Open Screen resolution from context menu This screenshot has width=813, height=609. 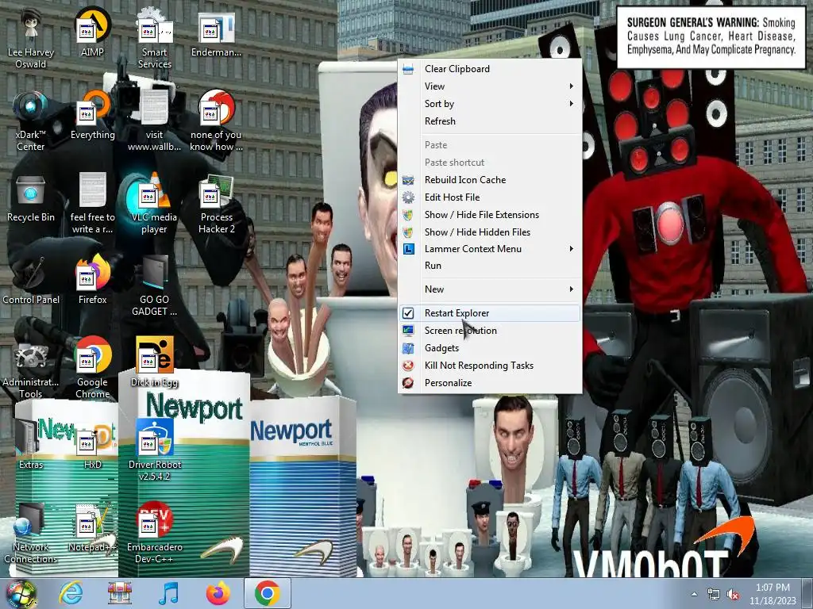(489, 331)
